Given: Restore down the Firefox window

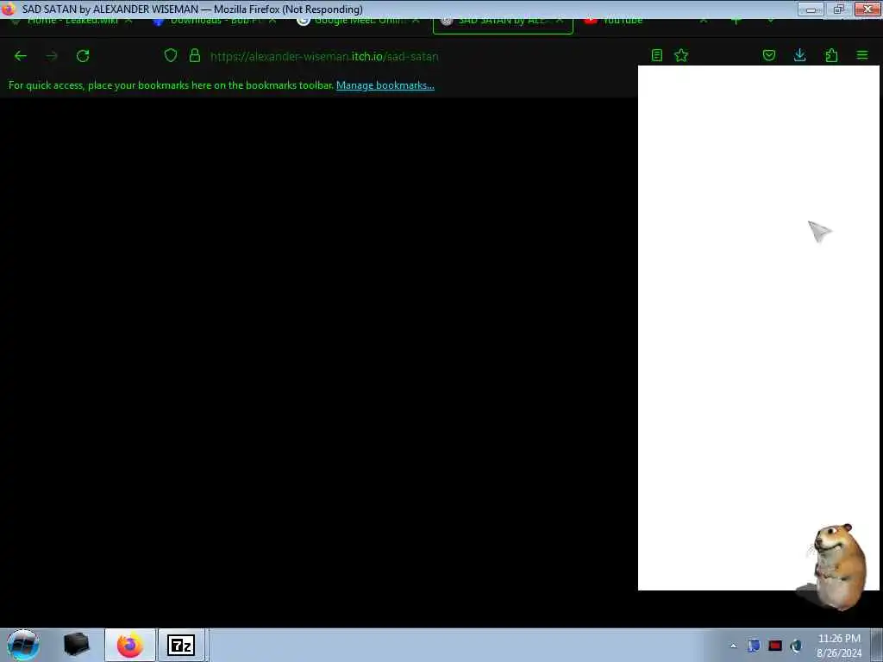Looking at the screenshot, I should click(838, 9).
